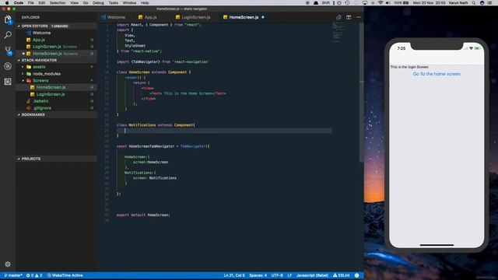Expand the node_modules folder
The height and width of the screenshot is (280, 498).
point(47,74)
